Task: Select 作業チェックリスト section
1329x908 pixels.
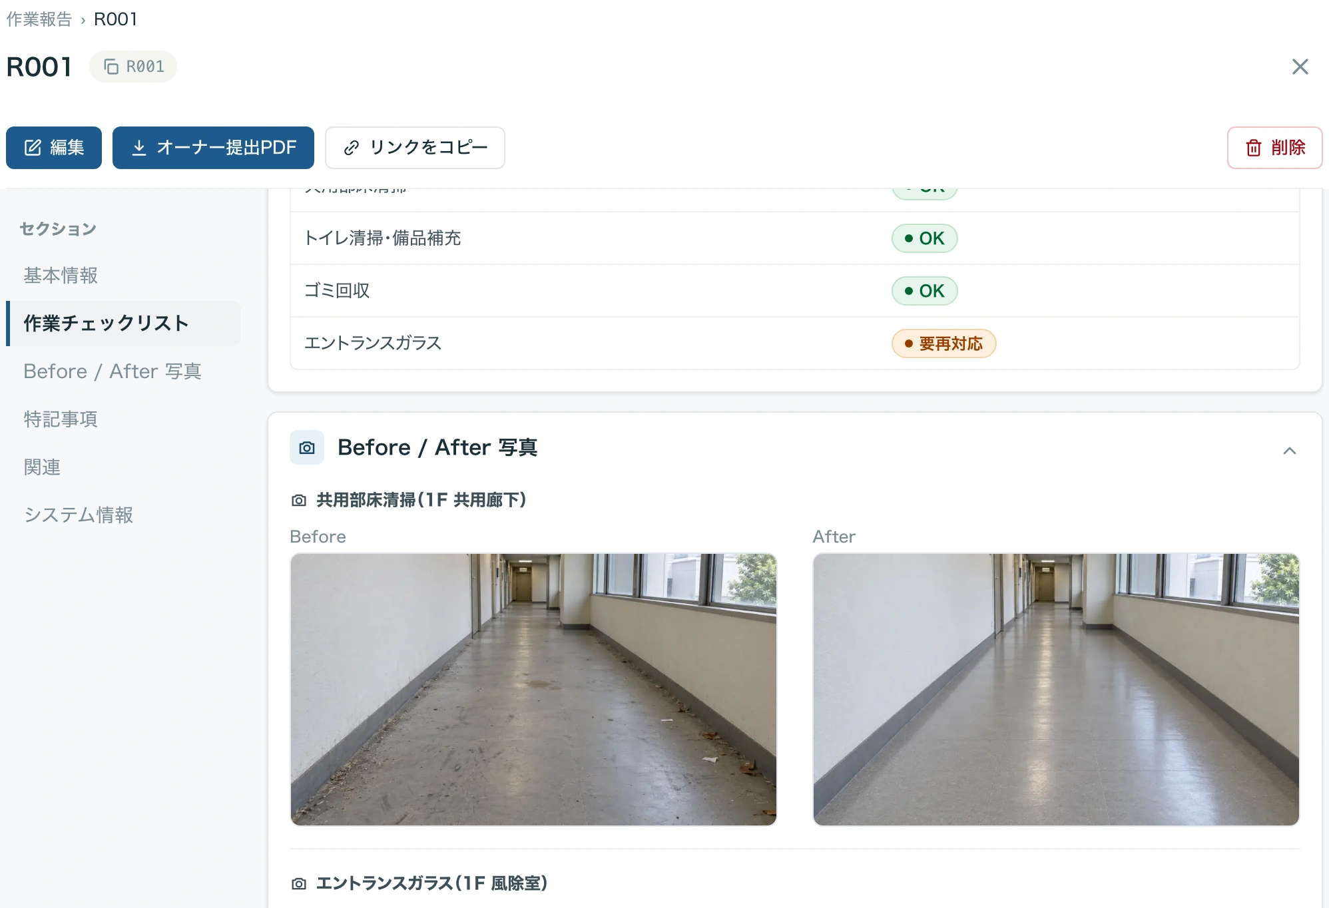Action: tap(124, 324)
